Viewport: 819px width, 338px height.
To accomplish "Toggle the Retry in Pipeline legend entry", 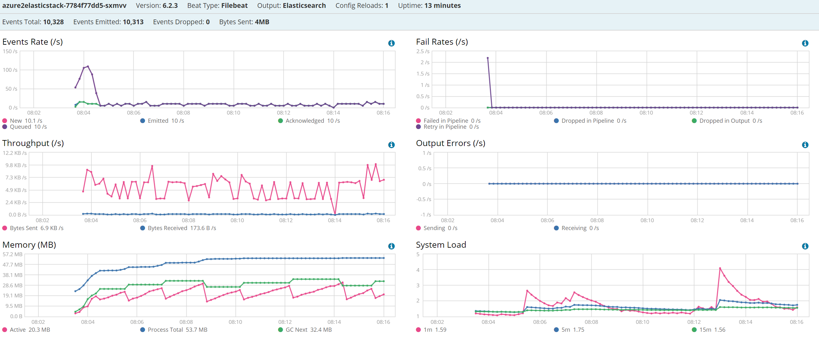I will click(447, 127).
